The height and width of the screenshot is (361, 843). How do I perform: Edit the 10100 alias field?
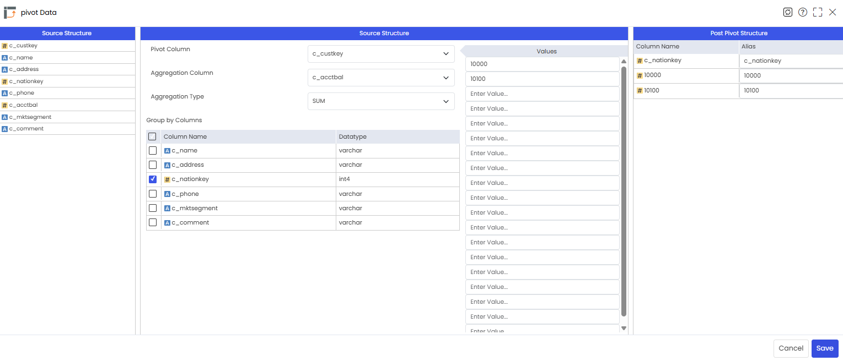tap(791, 91)
